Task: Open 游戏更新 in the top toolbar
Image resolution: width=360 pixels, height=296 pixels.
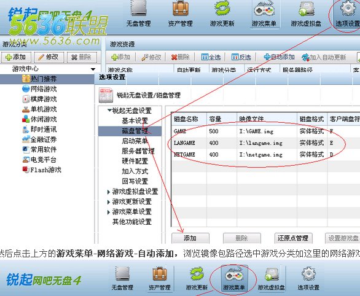Action: coord(222,14)
